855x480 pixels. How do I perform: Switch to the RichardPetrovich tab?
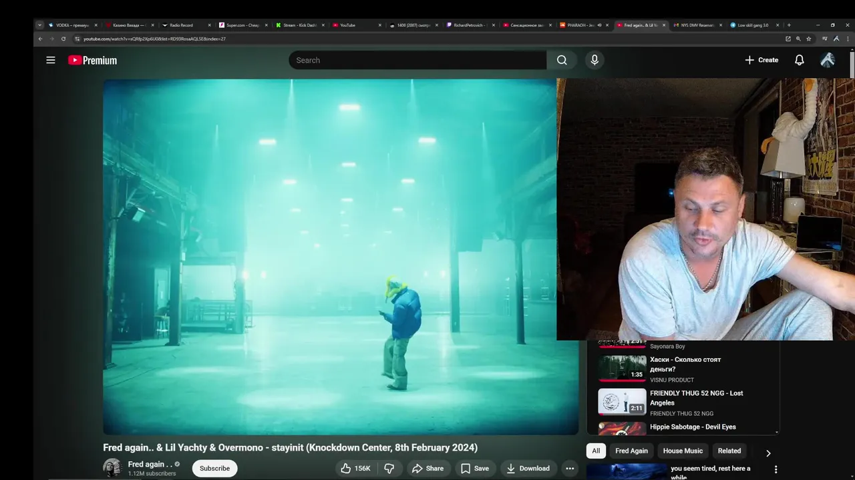(469, 25)
